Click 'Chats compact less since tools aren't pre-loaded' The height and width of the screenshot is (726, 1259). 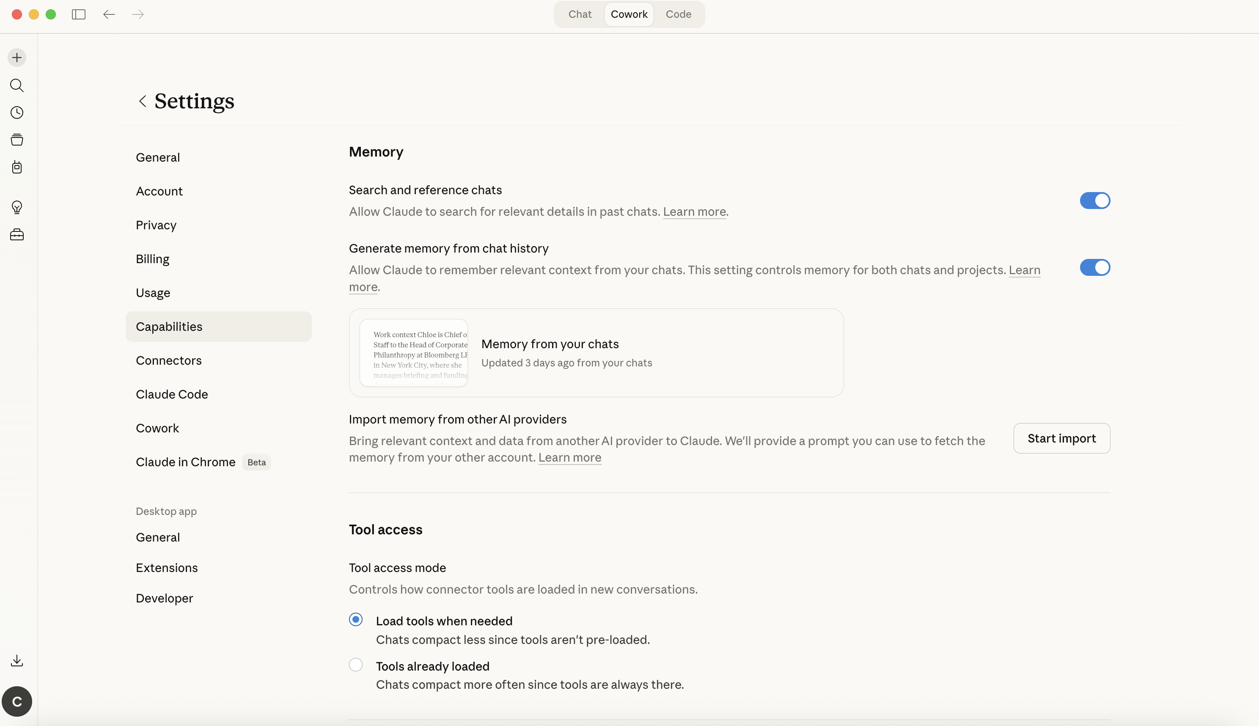513,640
